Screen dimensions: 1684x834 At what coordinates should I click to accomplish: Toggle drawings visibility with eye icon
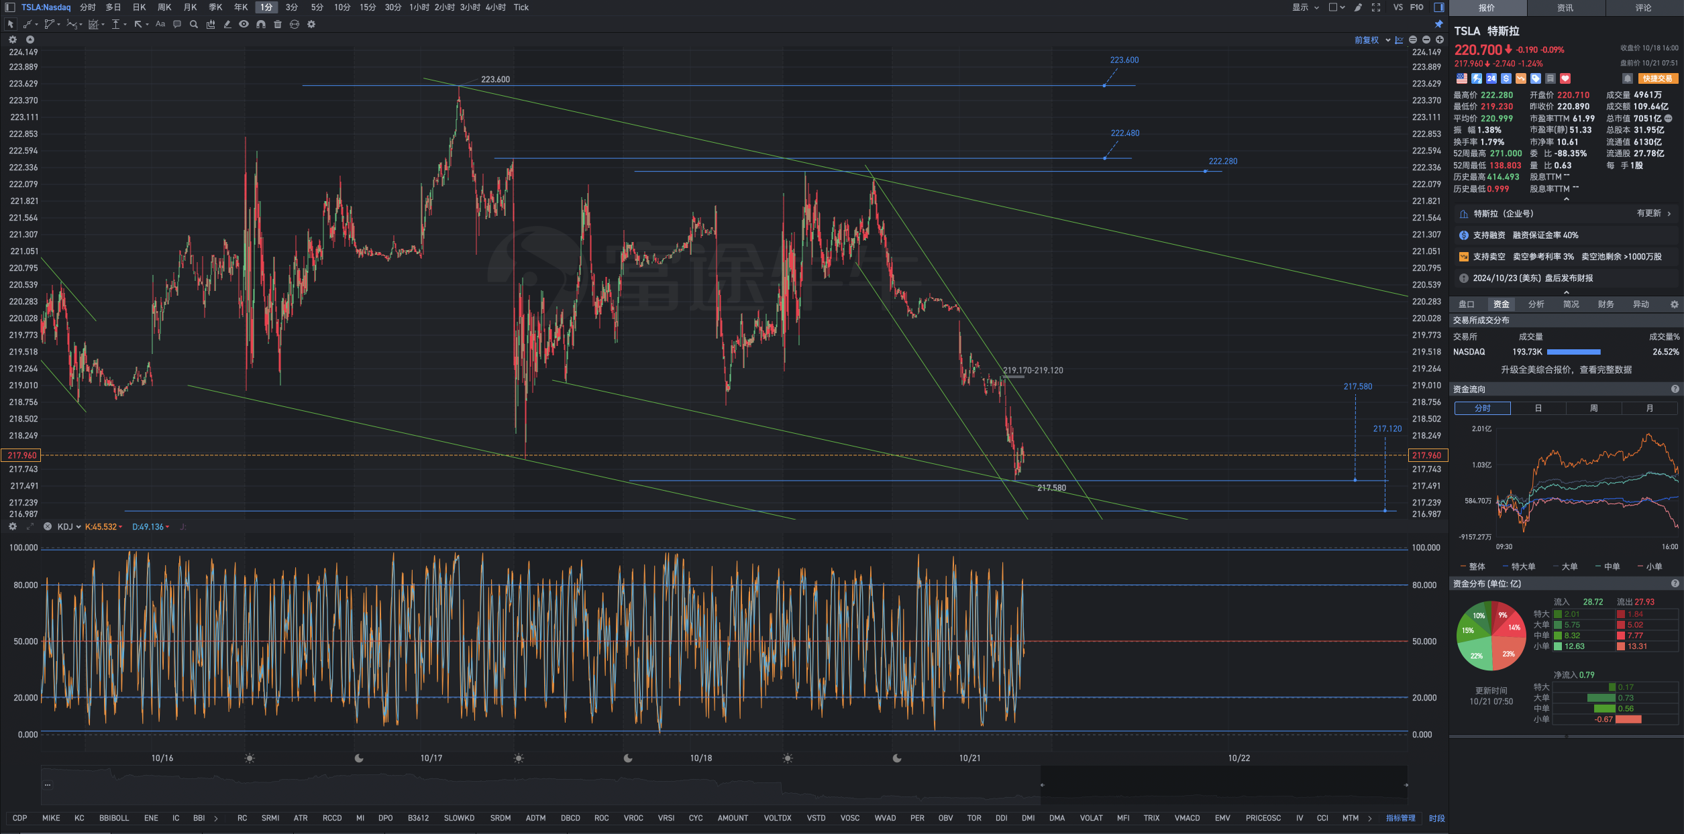[x=244, y=24]
